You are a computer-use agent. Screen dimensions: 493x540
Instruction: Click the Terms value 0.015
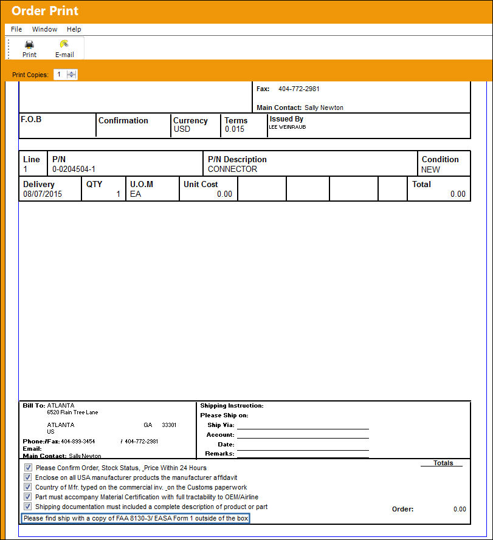[235, 129]
